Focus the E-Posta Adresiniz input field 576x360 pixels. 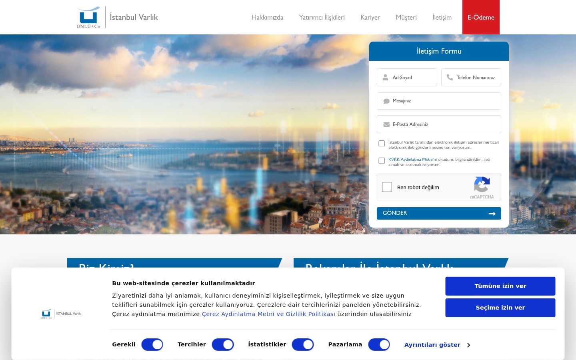[x=439, y=124]
